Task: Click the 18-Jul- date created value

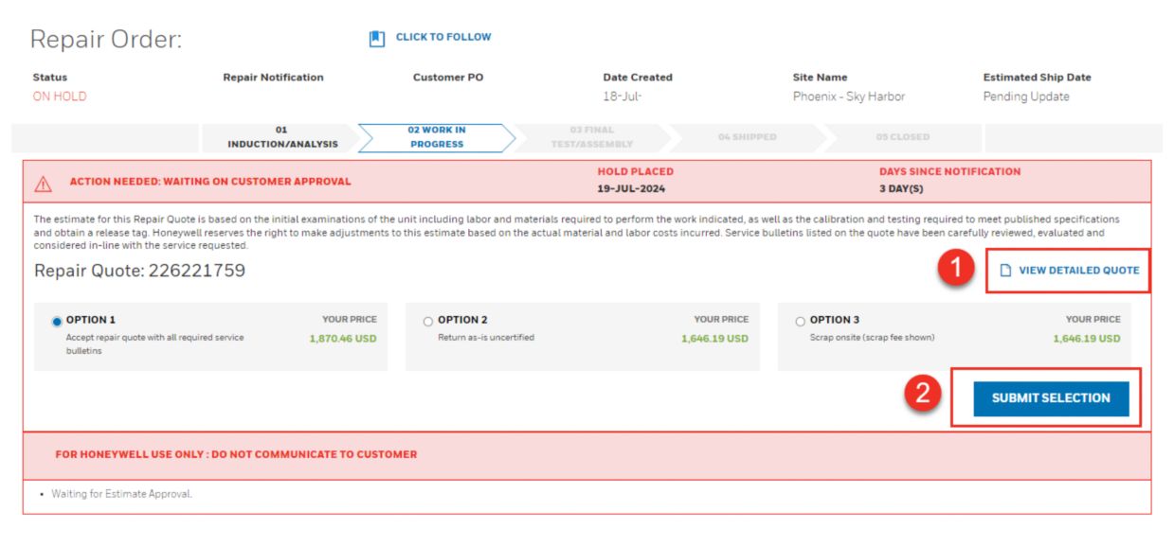Action: (623, 97)
